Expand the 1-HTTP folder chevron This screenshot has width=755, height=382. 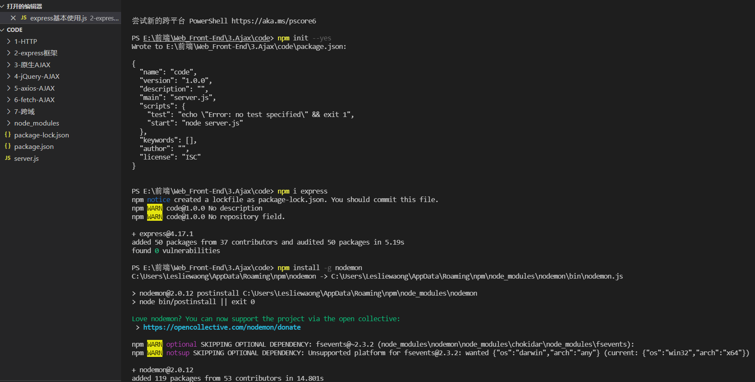click(9, 41)
